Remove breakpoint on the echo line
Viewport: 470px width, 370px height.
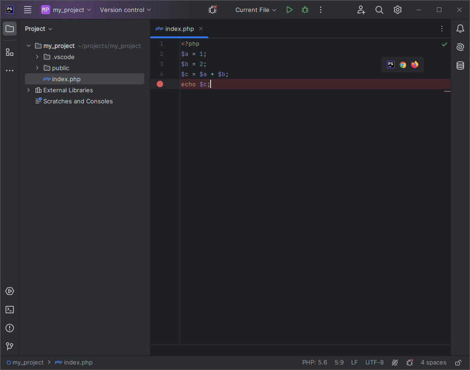point(160,84)
